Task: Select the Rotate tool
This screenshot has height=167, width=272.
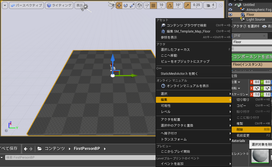Action: point(126,5)
